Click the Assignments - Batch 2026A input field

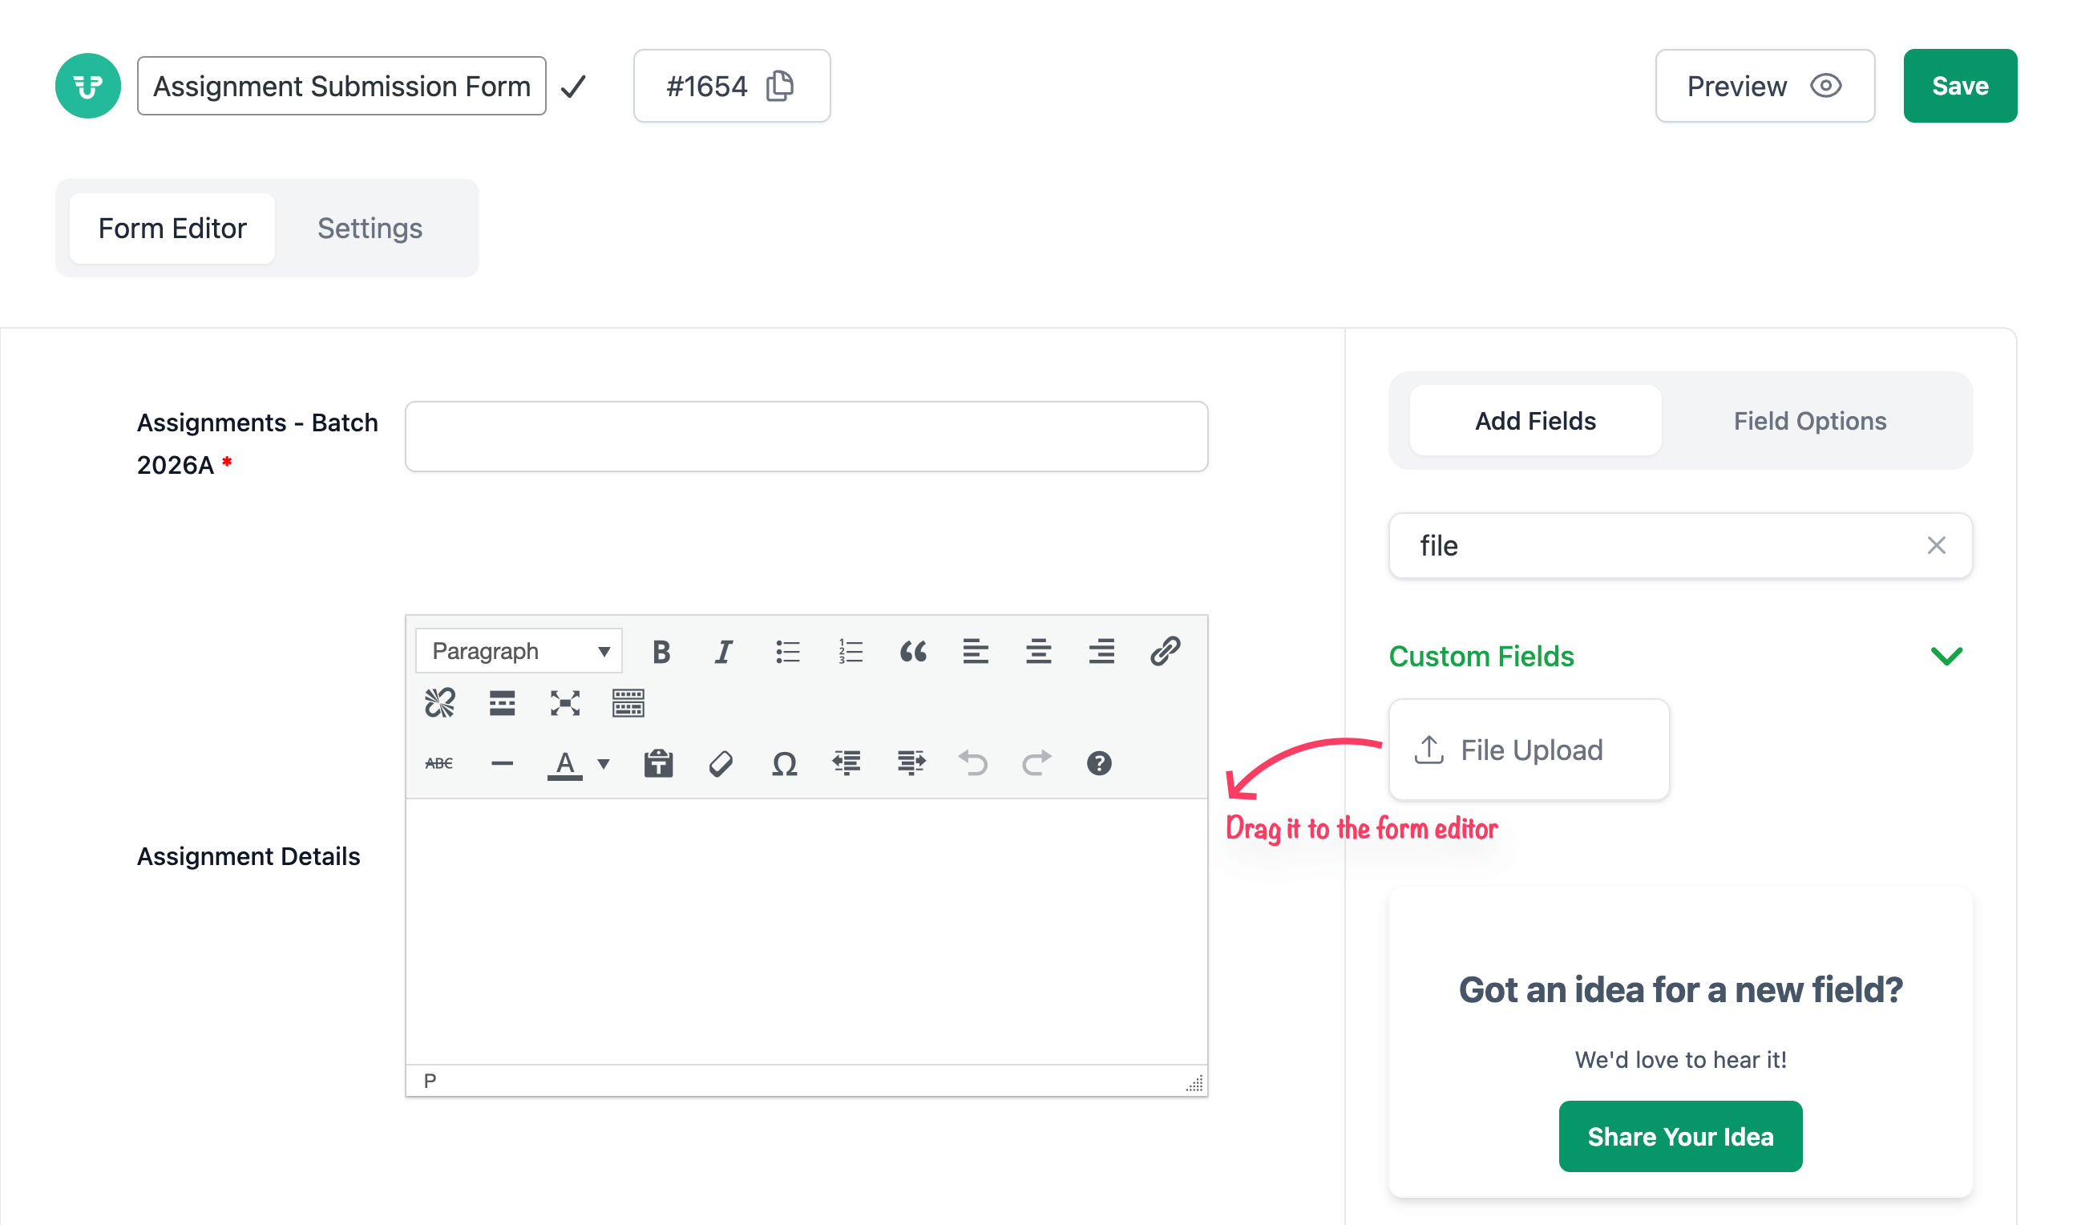(x=806, y=436)
